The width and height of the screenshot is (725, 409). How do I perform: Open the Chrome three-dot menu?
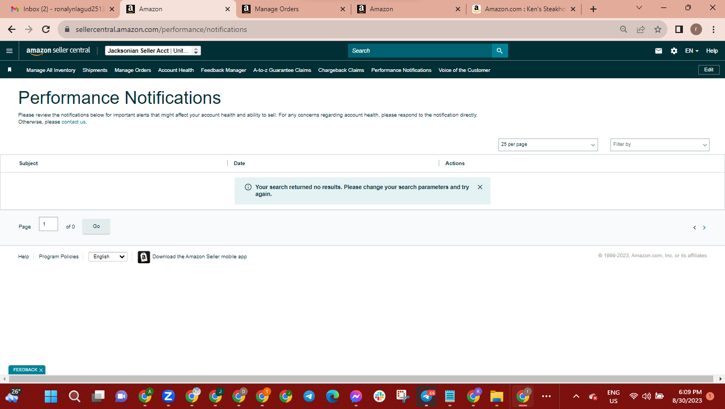point(713,29)
